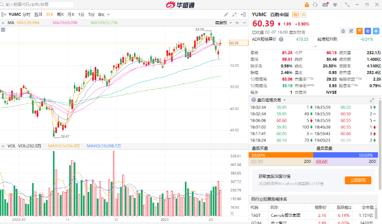The height and width of the screenshot is (224, 382).
Task: Click the compact mode shrink arrows icon
Action: click(x=347, y=5)
